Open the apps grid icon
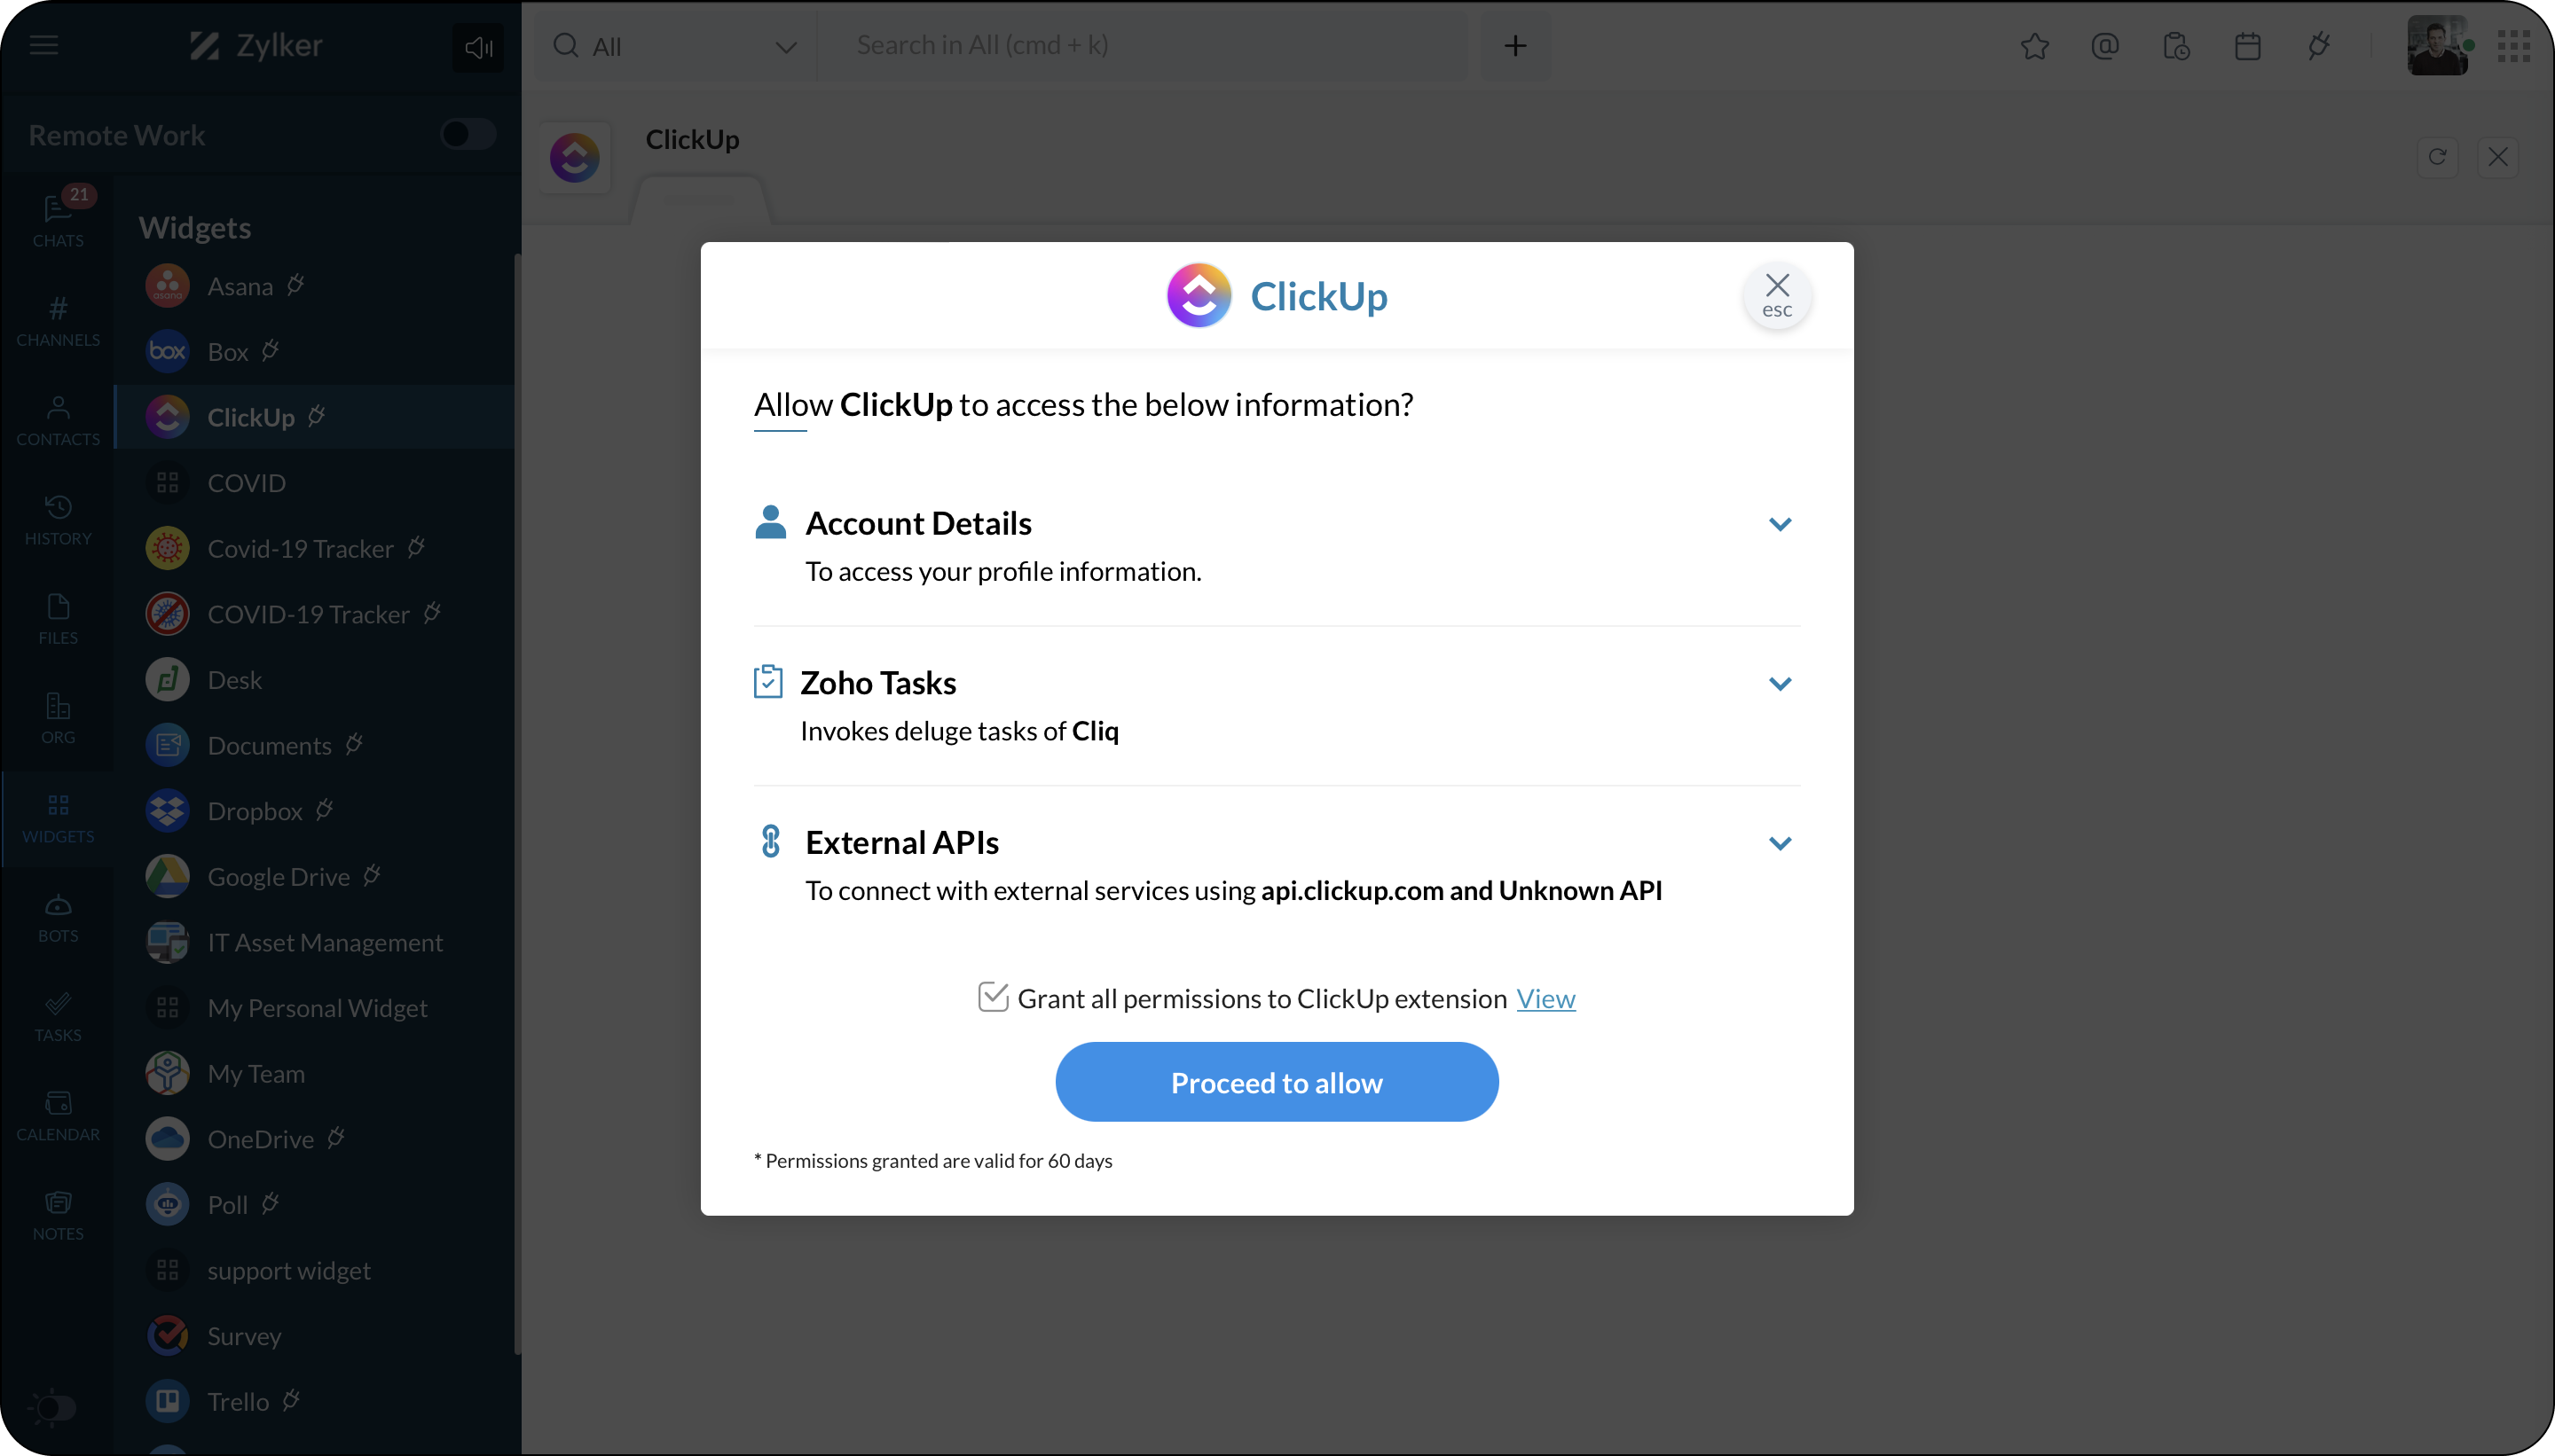This screenshot has width=2555, height=1456. pos(2513,46)
